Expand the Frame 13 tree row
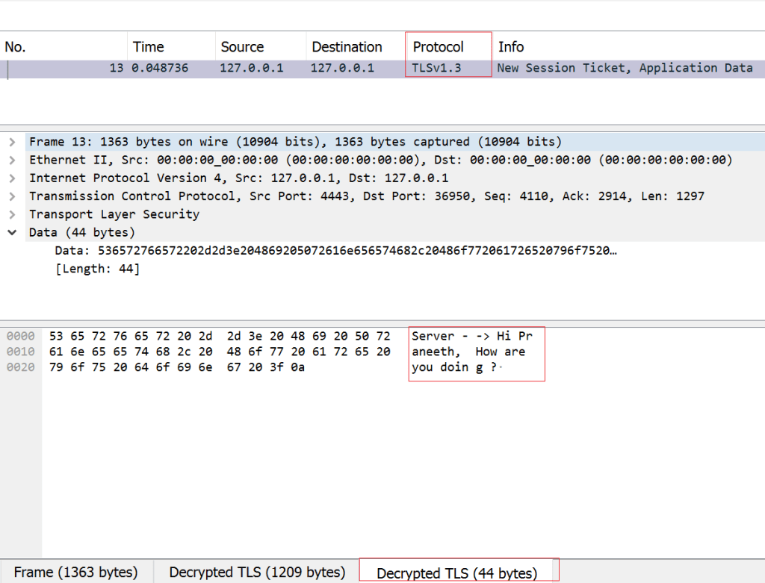The height and width of the screenshot is (583, 765). pyautogui.click(x=12, y=142)
